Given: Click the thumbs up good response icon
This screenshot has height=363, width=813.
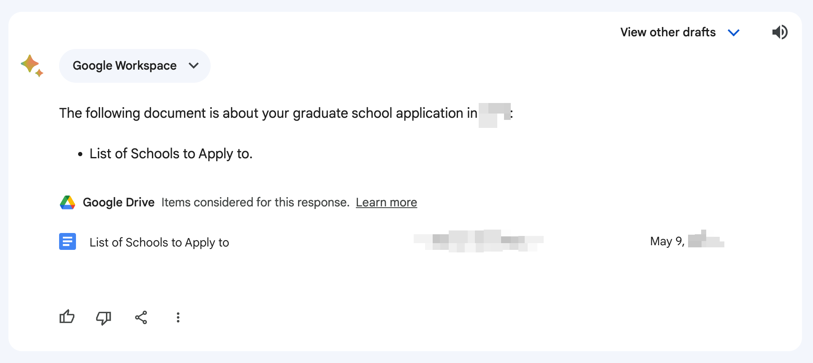Looking at the screenshot, I should [x=67, y=317].
